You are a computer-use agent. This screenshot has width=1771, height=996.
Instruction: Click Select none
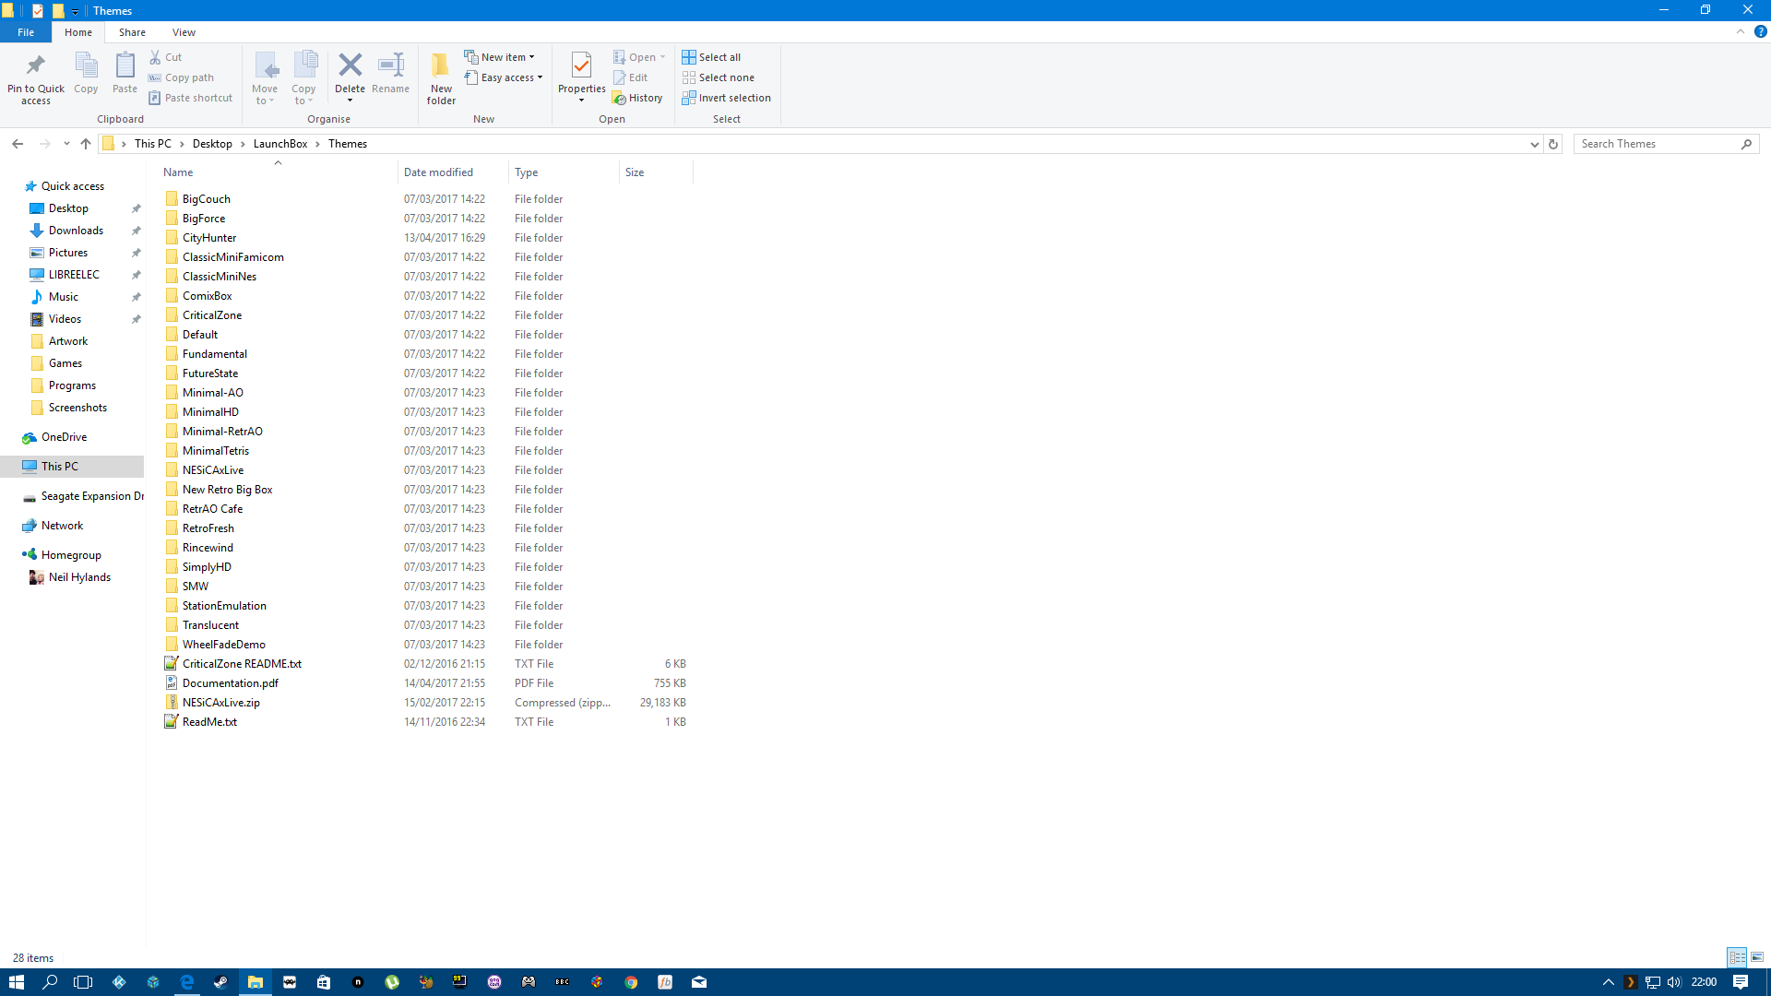pos(719,77)
